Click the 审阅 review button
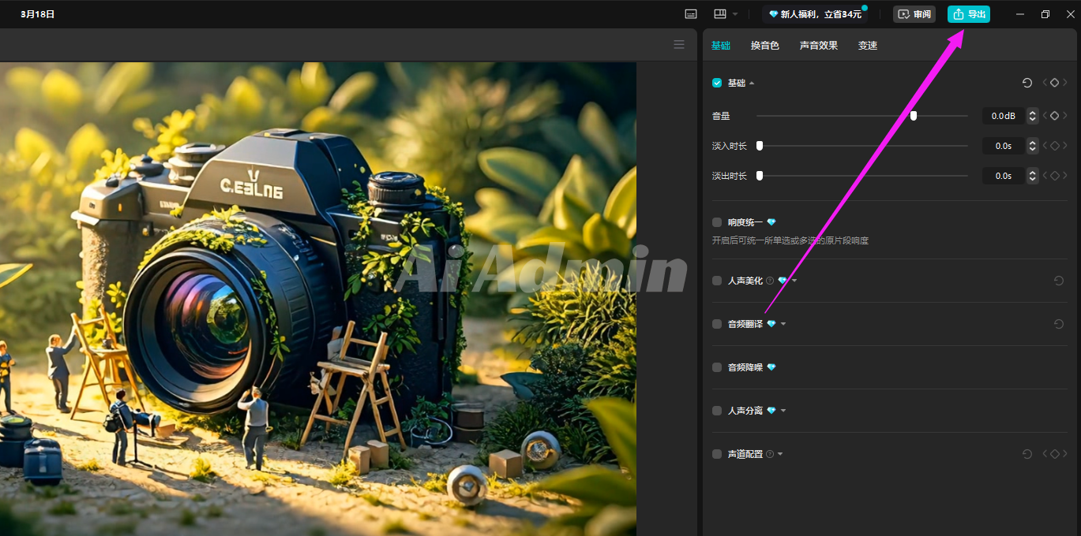1081x536 pixels. 914,14
